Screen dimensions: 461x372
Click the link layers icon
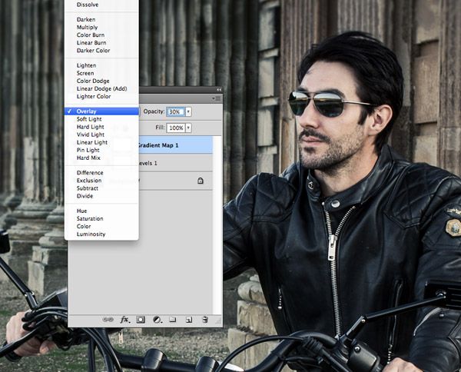click(x=108, y=319)
